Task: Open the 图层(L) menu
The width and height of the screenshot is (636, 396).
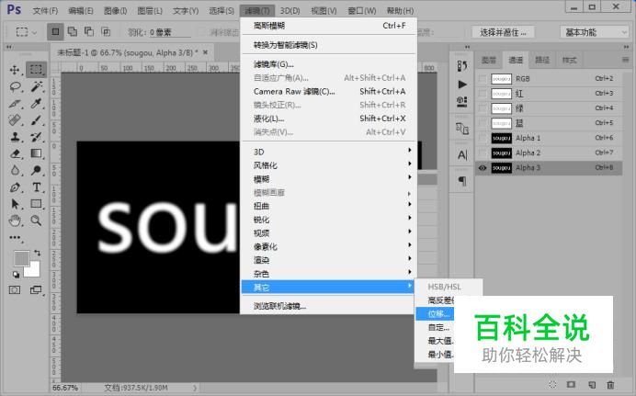Action: pos(150,10)
